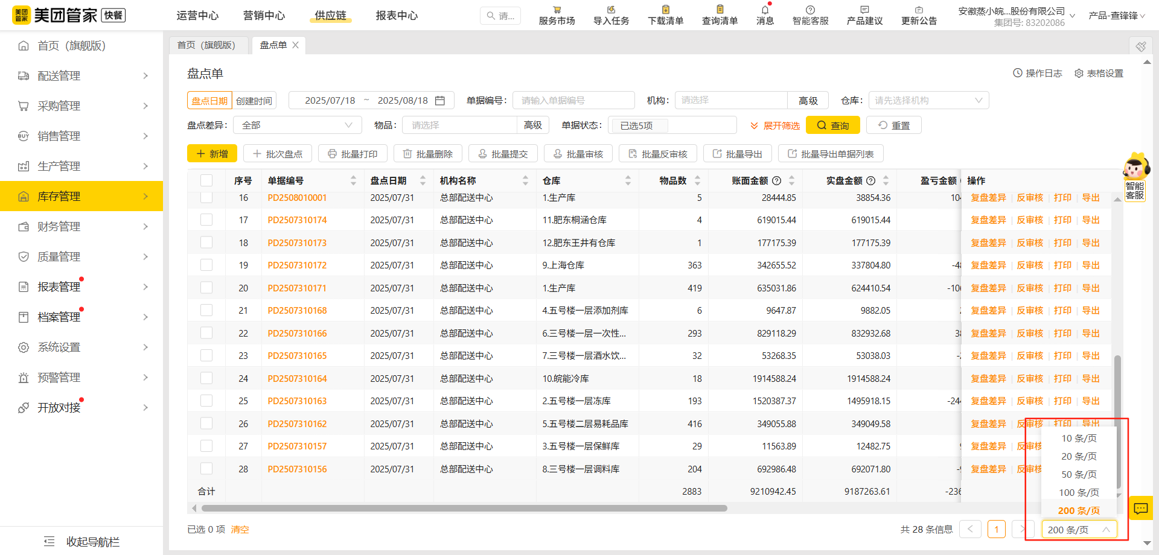
Task: Select the checkbox for row PD2507310174
Action: pyautogui.click(x=206, y=220)
